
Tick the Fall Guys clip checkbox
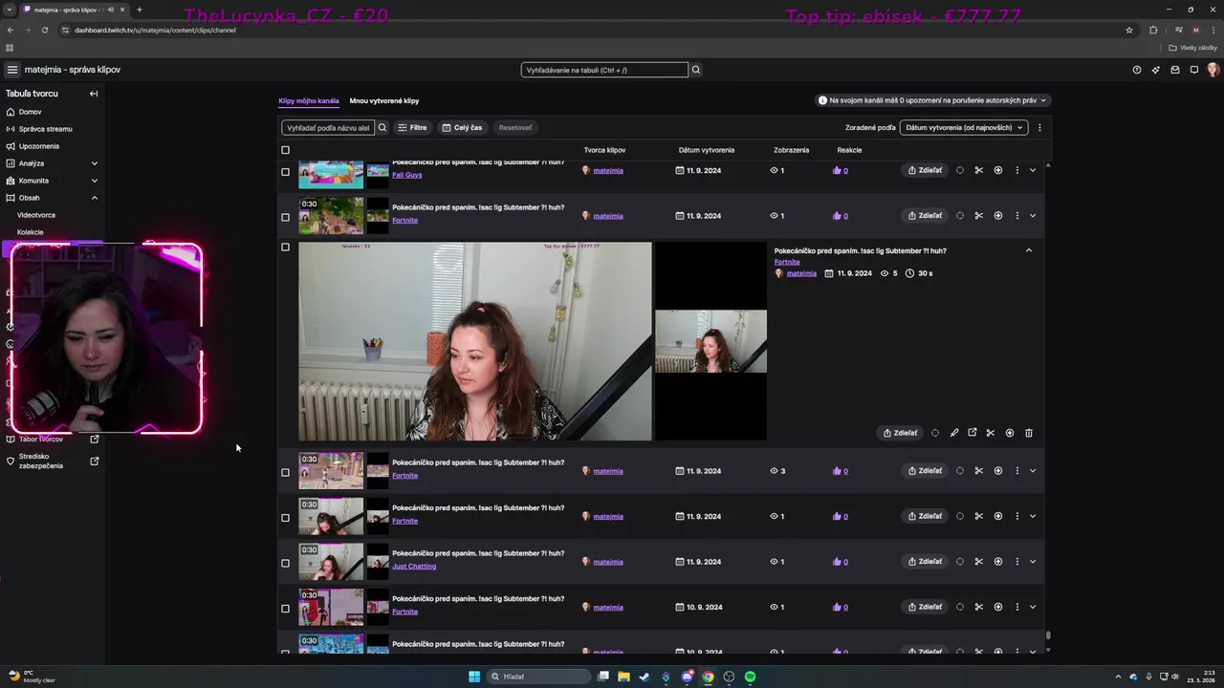click(x=285, y=172)
